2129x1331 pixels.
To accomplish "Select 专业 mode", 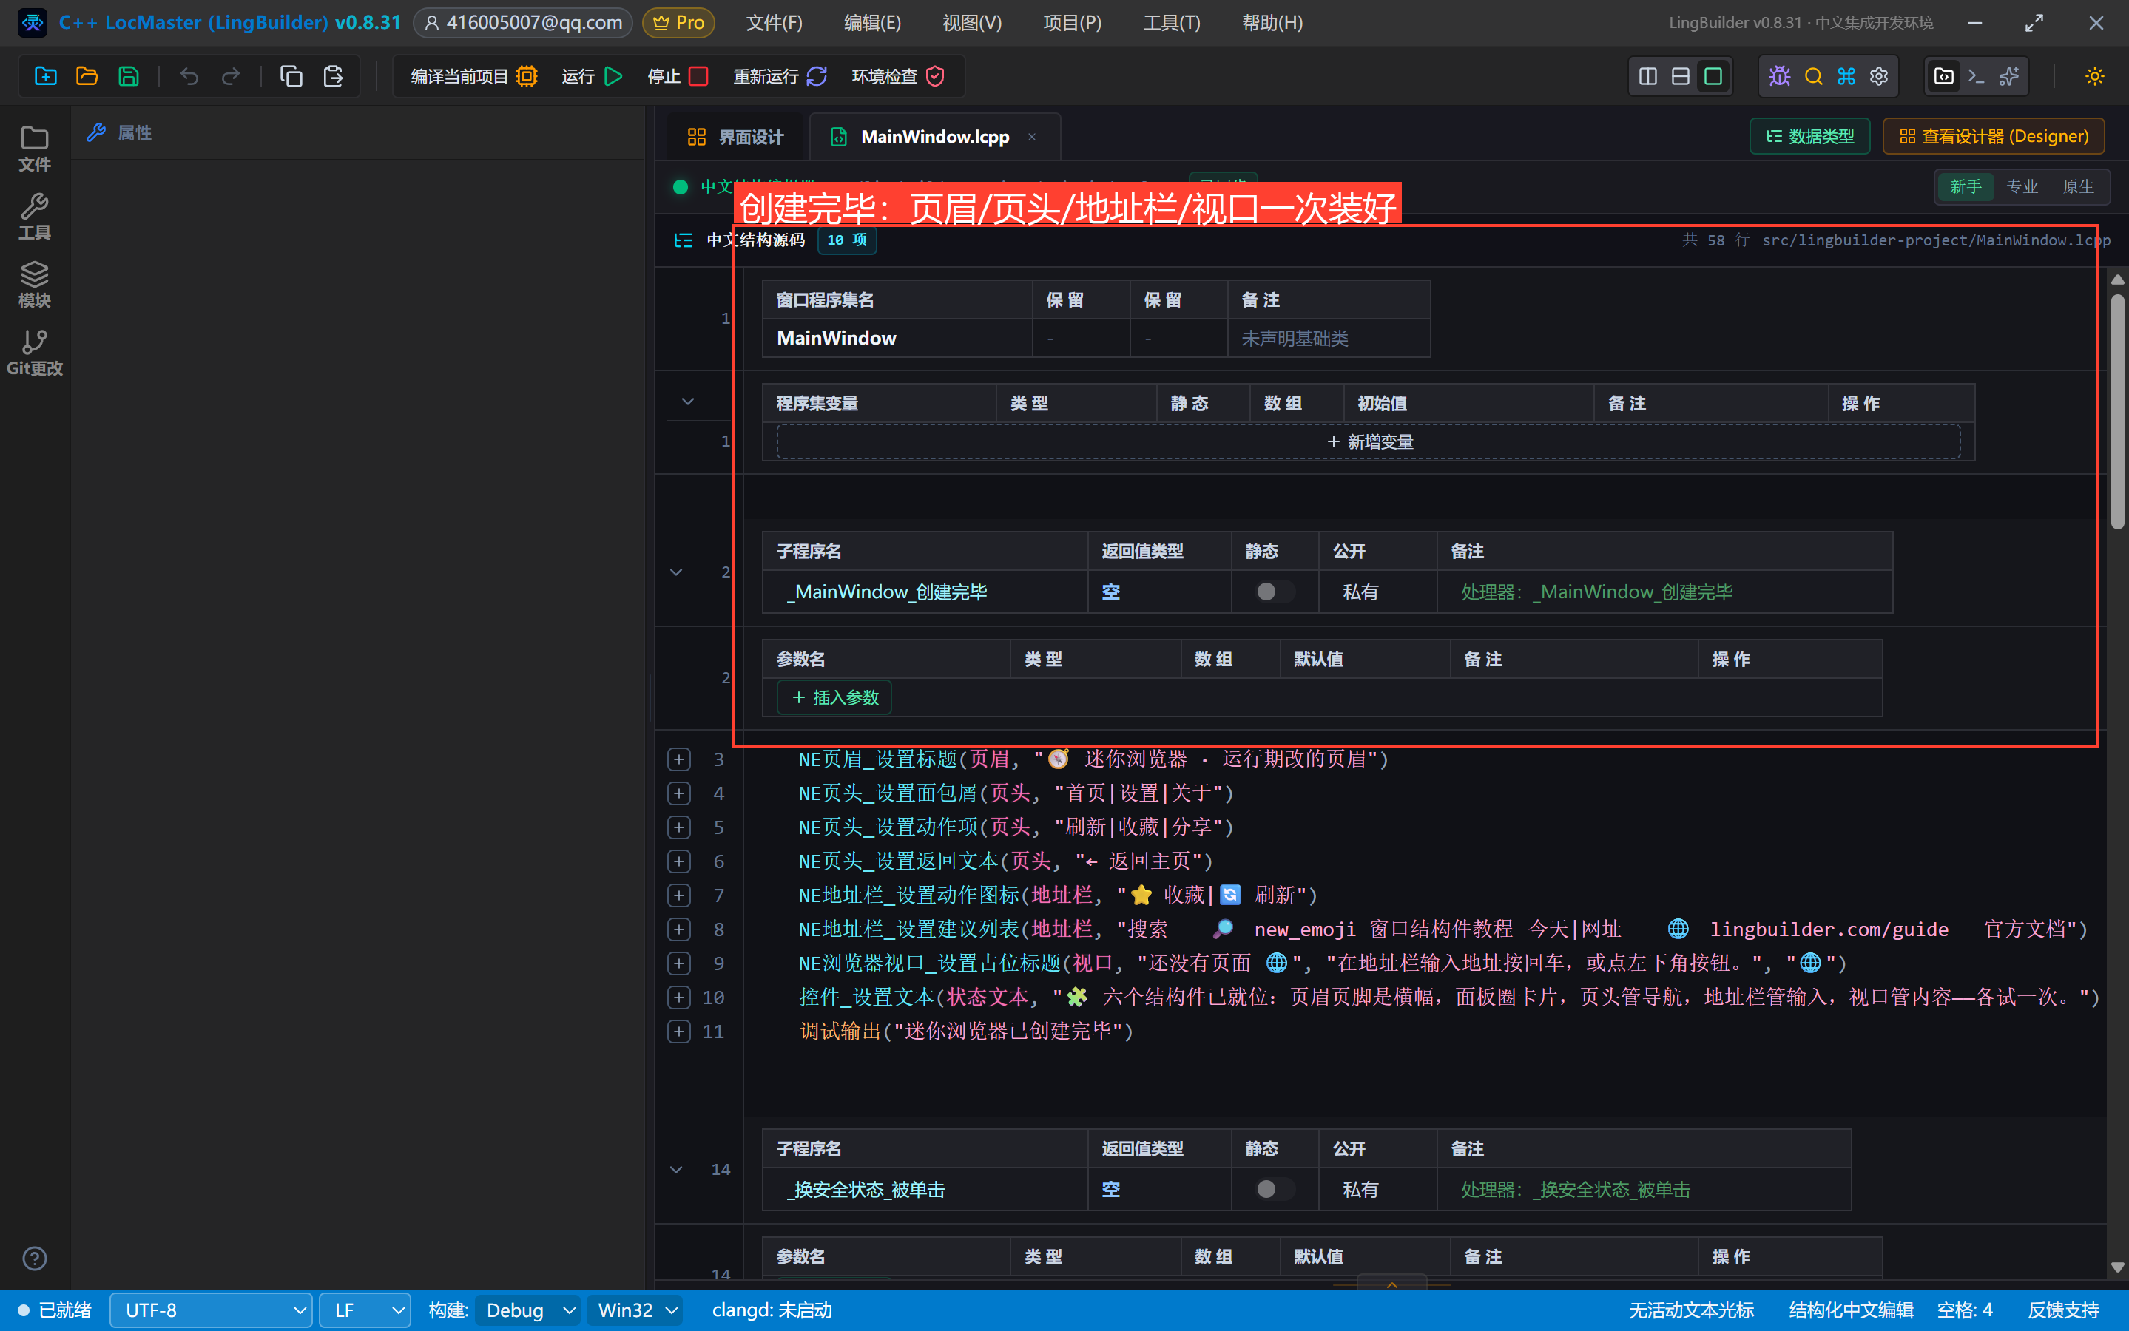I will point(2022,186).
